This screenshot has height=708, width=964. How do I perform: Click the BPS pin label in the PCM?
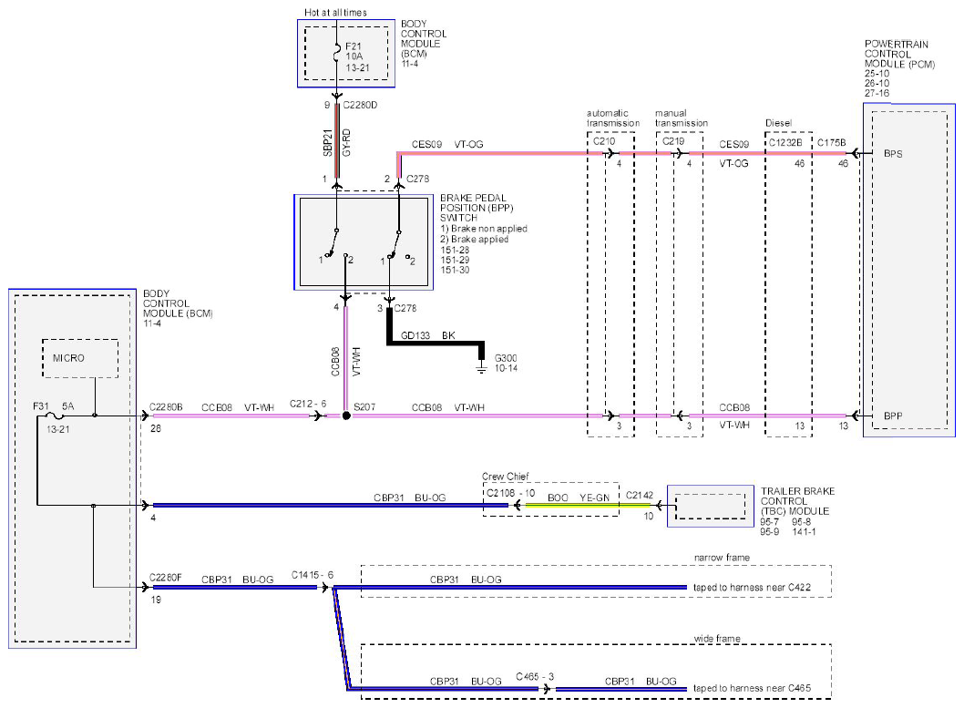tap(893, 154)
